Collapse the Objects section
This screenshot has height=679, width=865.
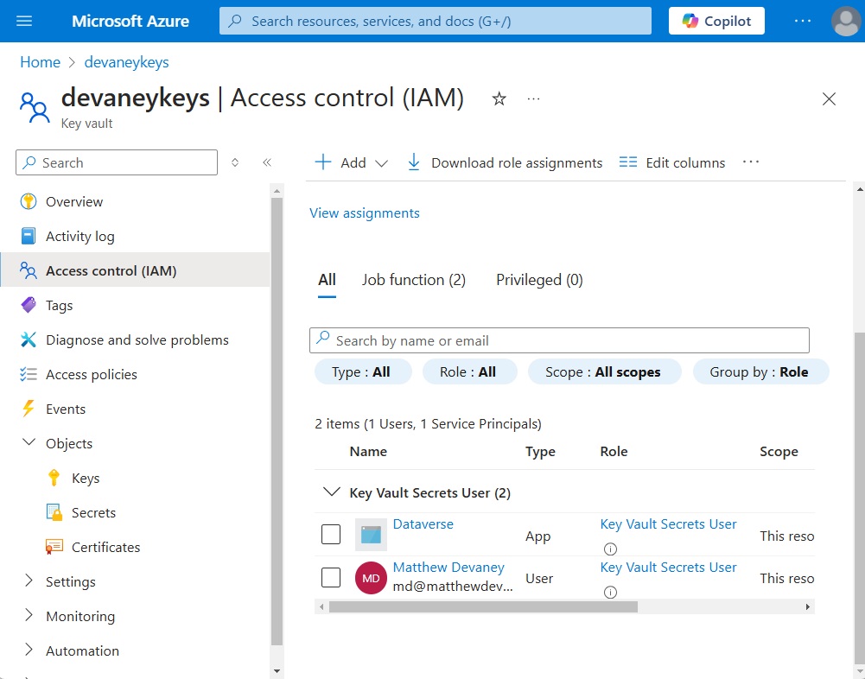tap(29, 442)
